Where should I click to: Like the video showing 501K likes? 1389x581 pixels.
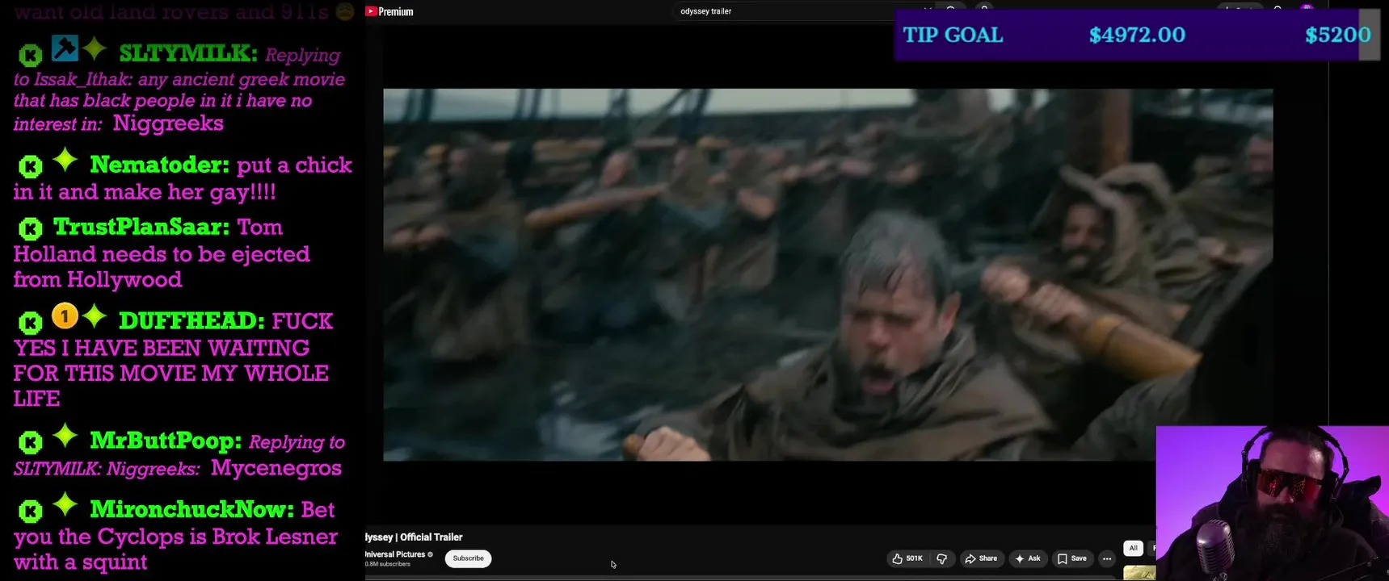point(907,558)
